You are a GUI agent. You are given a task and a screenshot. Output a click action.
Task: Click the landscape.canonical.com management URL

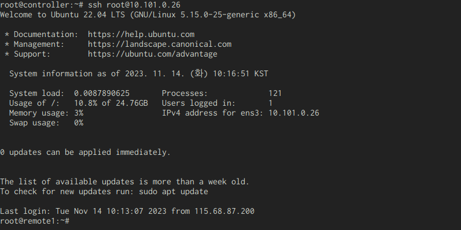click(160, 44)
